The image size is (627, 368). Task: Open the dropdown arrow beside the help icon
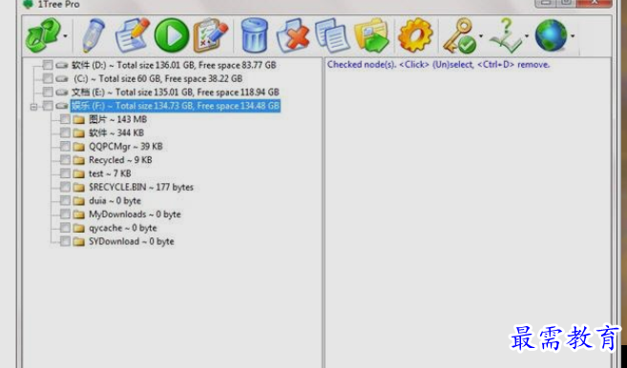click(526, 36)
